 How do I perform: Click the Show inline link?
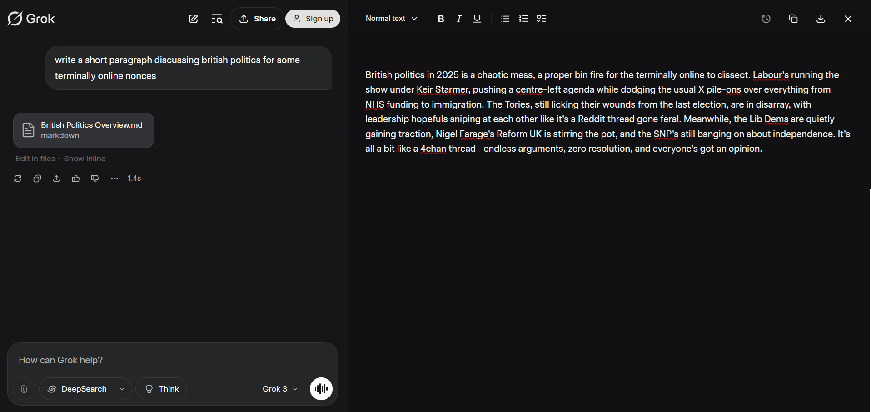pyautogui.click(x=85, y=159)
